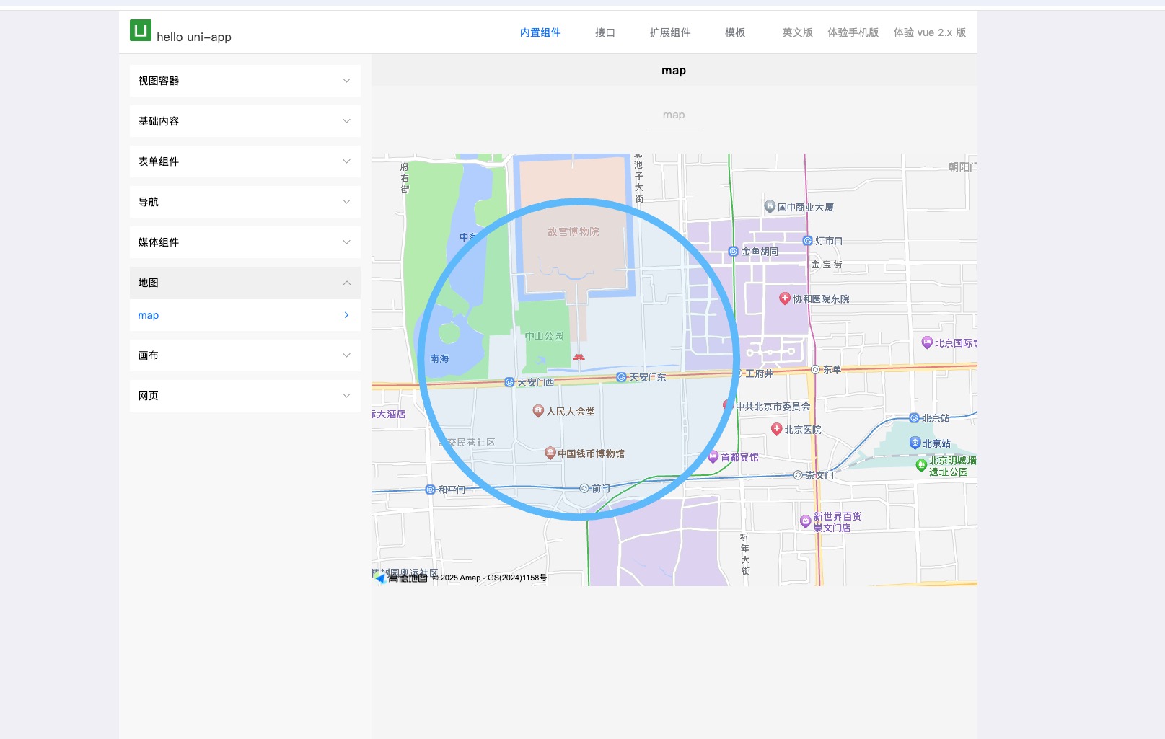Image resolution: width=1165 pixels, height=739 pixels.
Task: Click the 王府井 station label
Action: tap(760, 373)
